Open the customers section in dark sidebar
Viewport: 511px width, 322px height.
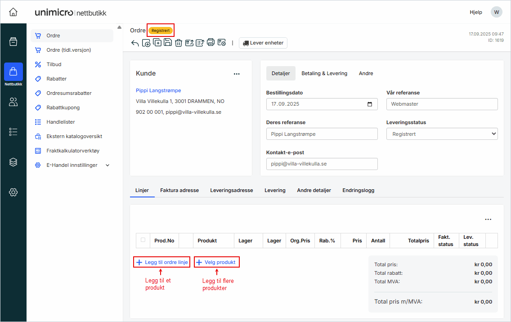[13, 102]
